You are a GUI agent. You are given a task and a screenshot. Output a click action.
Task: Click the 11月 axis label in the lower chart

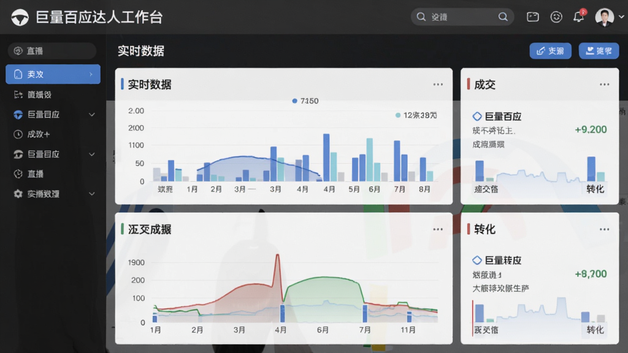(x=408, y=330)
